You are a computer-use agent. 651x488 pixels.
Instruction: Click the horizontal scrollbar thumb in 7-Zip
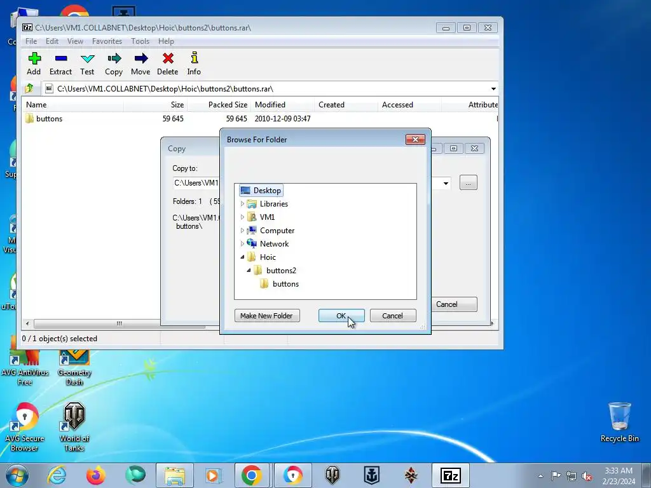[x=119, y=323]
